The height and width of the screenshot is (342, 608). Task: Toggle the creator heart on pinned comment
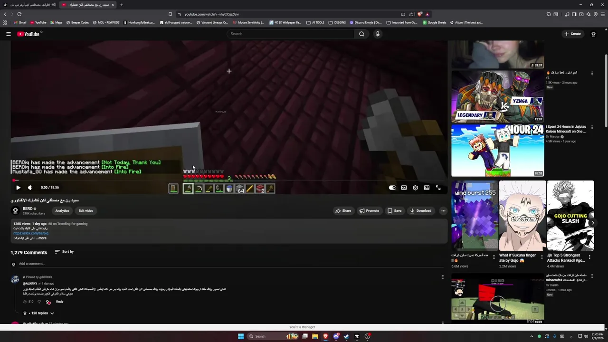[48, 302]
